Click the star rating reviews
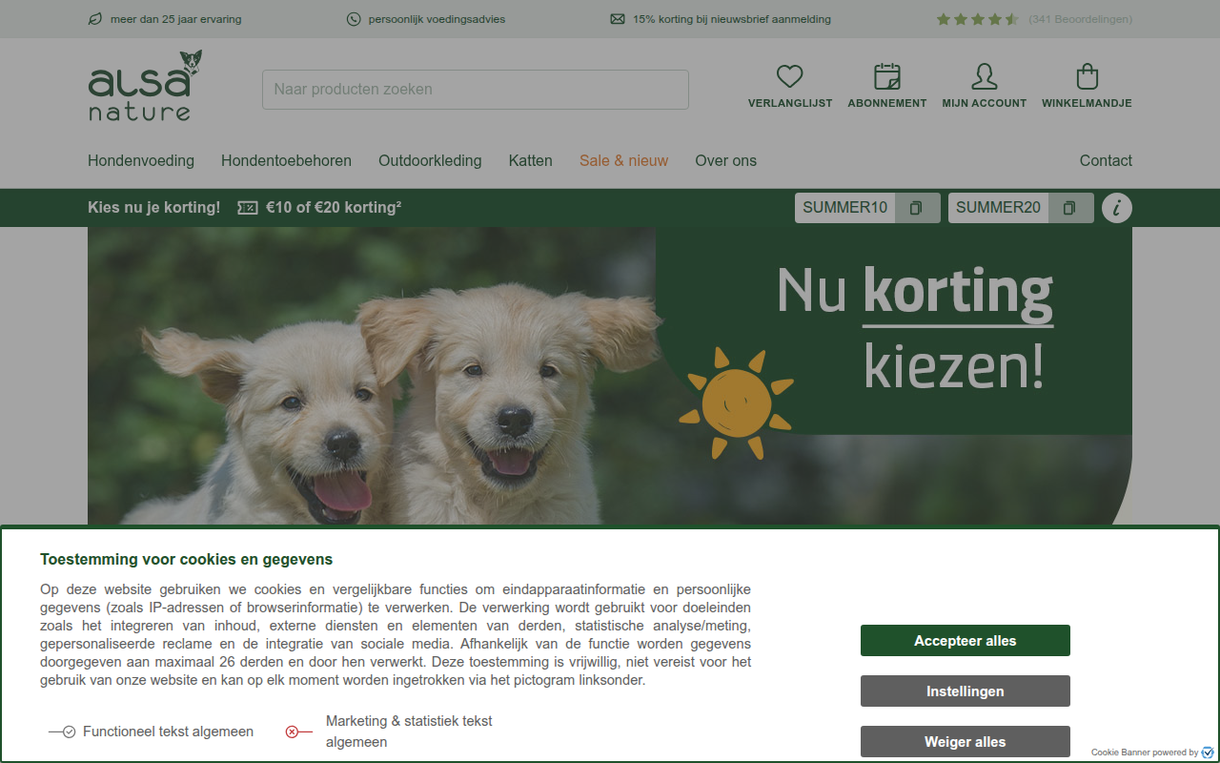1220x763 pixels. pyautogui.click(x=978, y=19)
